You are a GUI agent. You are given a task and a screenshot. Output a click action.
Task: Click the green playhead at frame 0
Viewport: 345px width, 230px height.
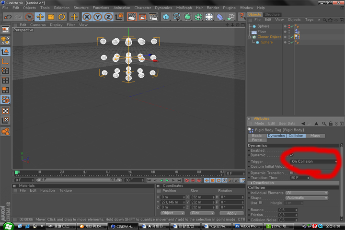tap(16, 172)
